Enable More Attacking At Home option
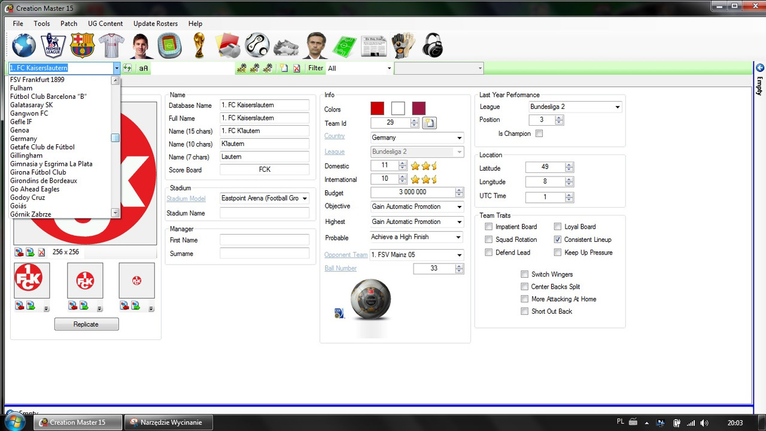766x431 pixels. [525, 299]
